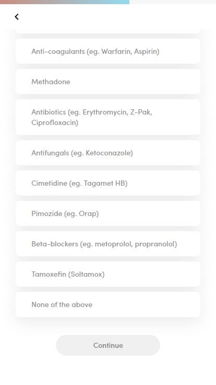Click the unfilled end of progress bar

click(x=173, y=2)
